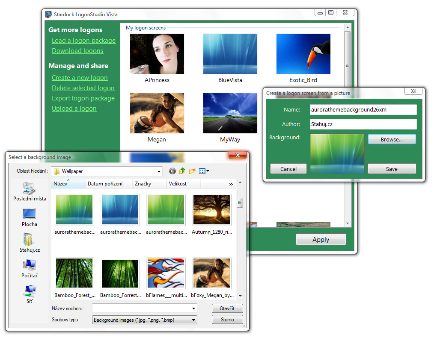Click the Load a logon package link
434x338 pixels.
(83, 41)
